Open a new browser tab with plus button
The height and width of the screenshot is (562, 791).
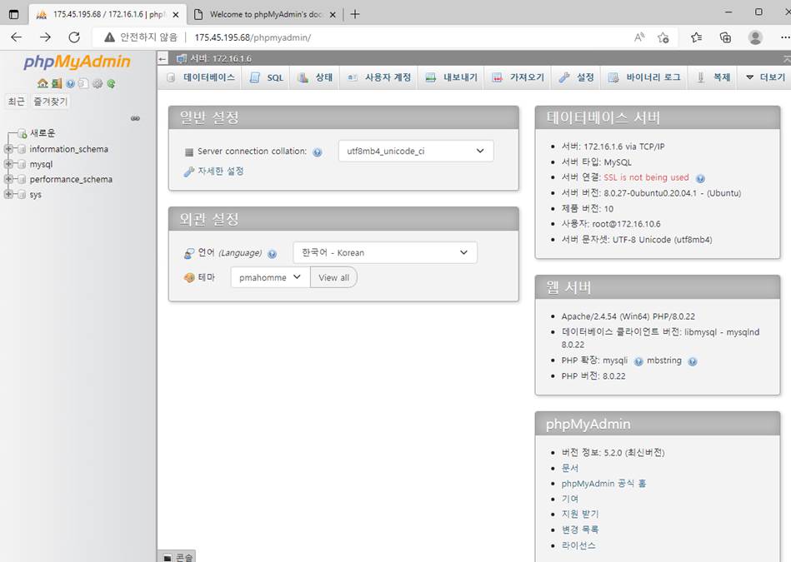[355, 14]
